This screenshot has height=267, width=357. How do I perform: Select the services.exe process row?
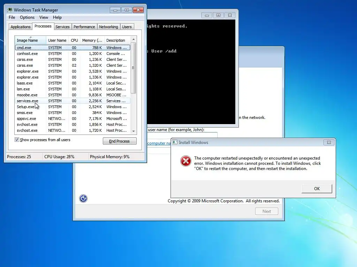(73, 101)
